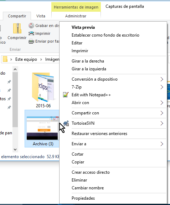Click the Grabar en disco icon
This screenshot has width=170, height=205.
click(31, 26)
